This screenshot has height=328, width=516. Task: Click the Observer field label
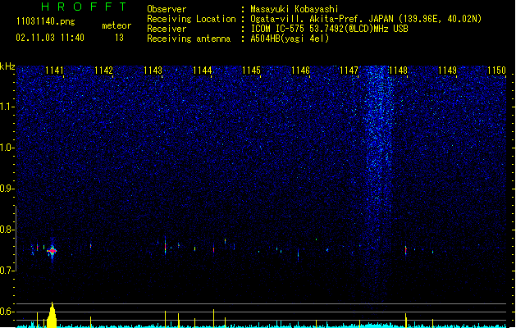pos(167,9)
